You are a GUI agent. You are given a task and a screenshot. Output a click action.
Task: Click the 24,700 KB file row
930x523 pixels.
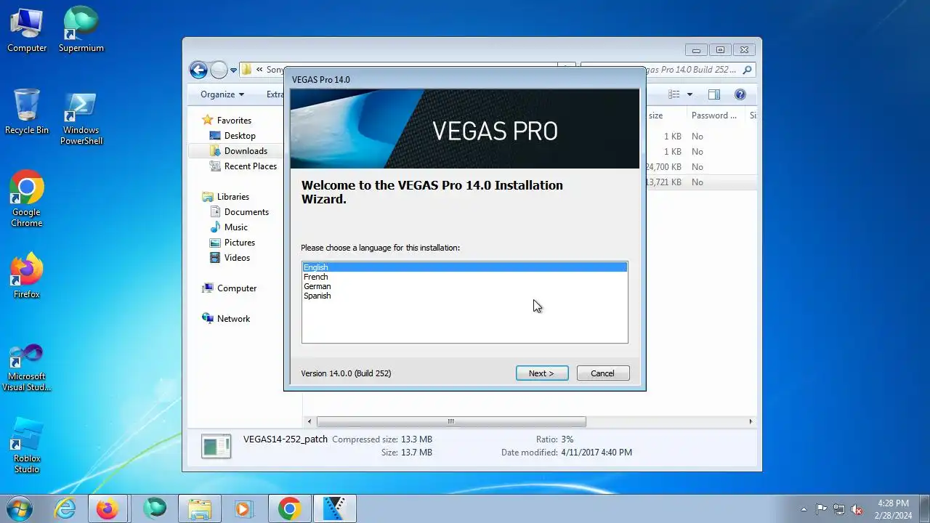tap(701, 167)
